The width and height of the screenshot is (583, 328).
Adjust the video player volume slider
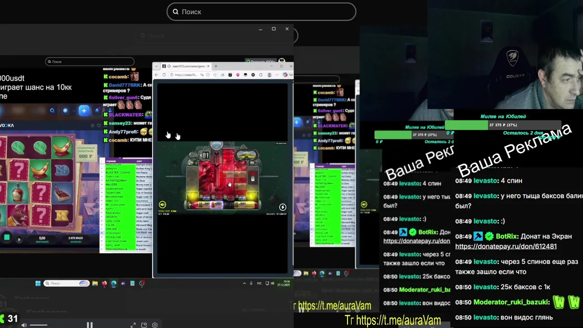click(x=39, y=325)
